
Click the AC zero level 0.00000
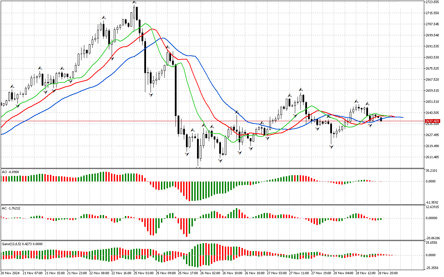[x=432, y=218]
